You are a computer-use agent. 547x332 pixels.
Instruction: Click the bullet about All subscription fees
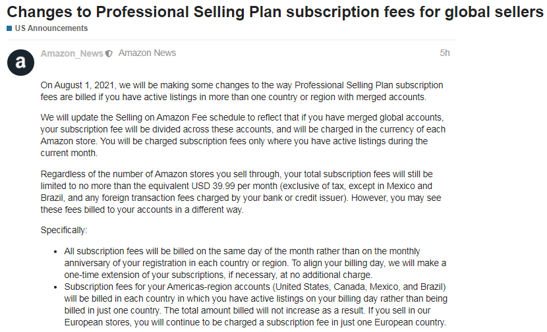pos(255,263)
